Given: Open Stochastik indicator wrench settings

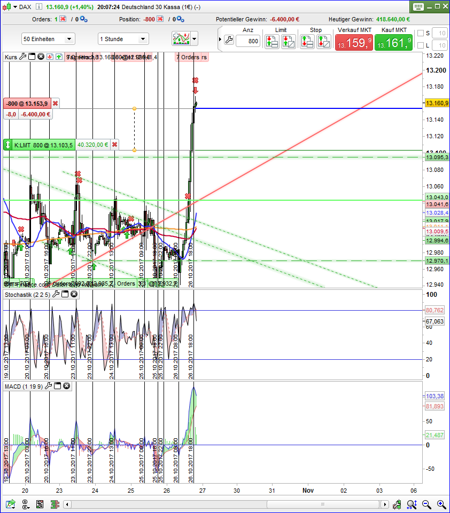Looking at the screenshot, I should tap(56, 294).
